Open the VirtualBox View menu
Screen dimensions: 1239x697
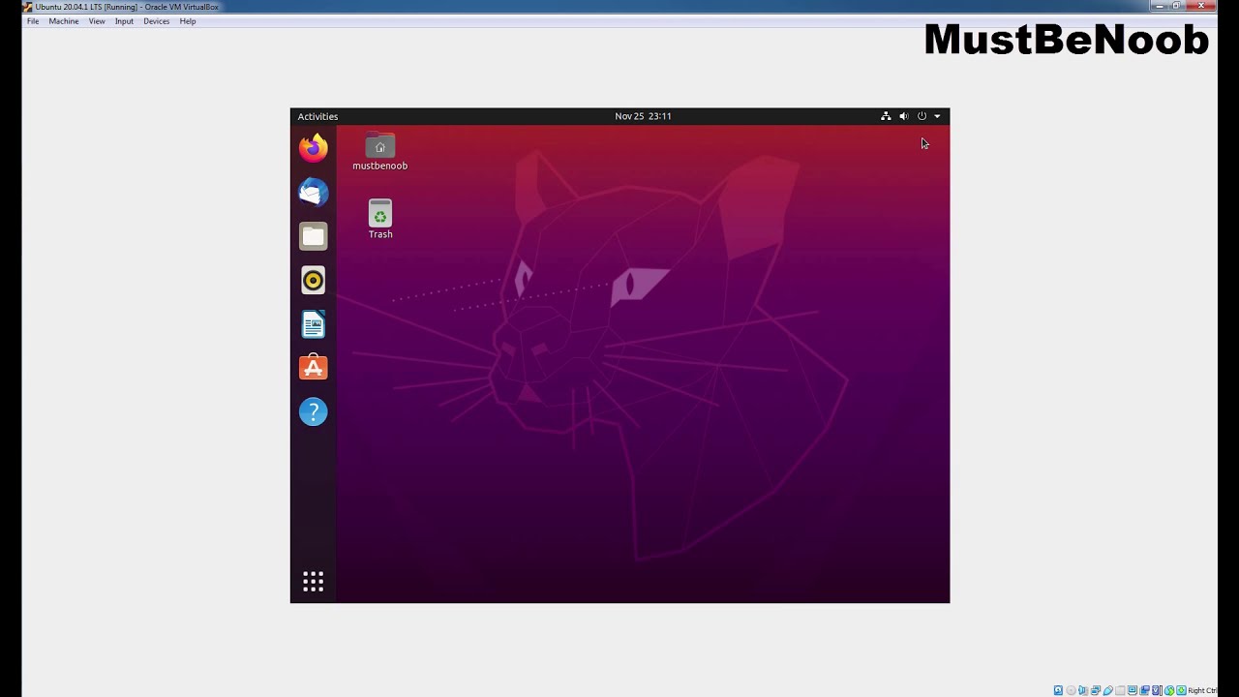97,21
